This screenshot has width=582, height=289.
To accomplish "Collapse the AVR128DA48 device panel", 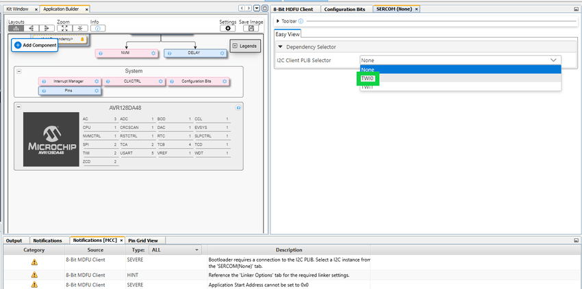I will 19,107.
